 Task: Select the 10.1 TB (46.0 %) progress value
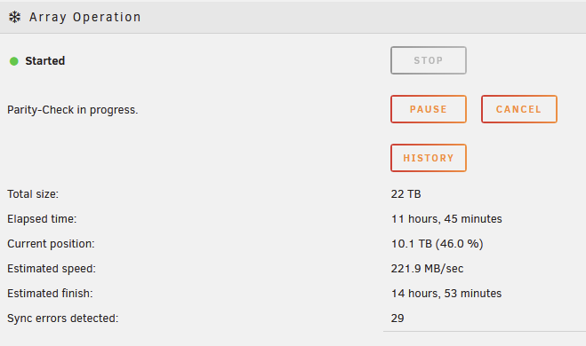pyautogui.click(x=437, y=244)
